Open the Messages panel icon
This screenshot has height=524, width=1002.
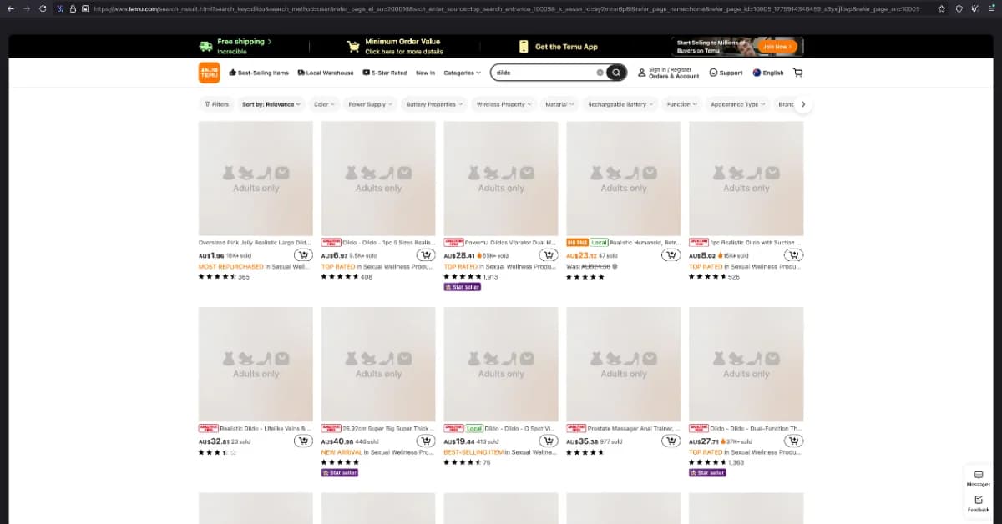[x=978, y=477]
